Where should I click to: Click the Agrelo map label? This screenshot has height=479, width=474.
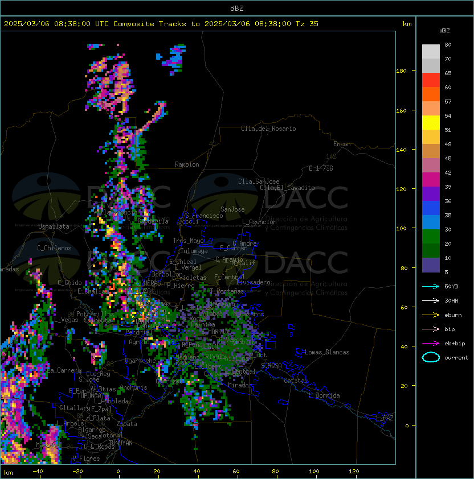[x=139, y=342]
